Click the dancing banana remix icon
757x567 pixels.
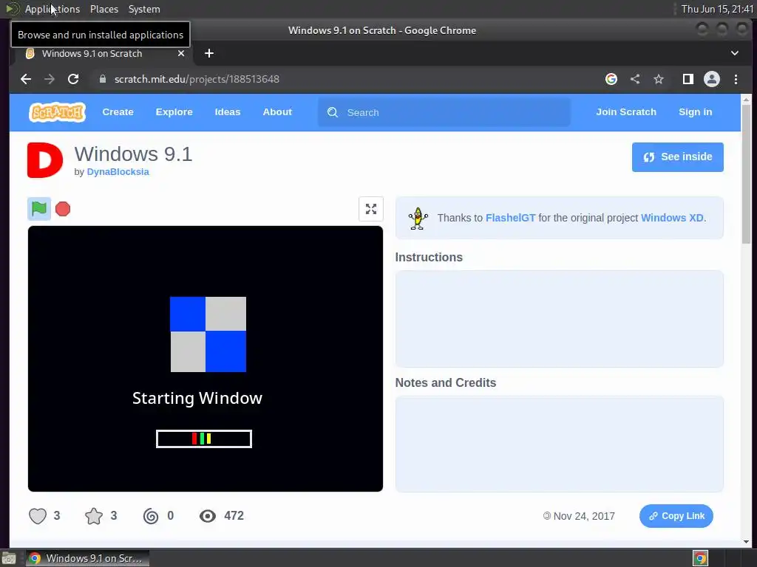418,218
